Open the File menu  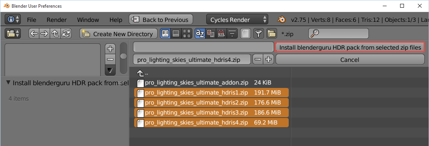32,20
